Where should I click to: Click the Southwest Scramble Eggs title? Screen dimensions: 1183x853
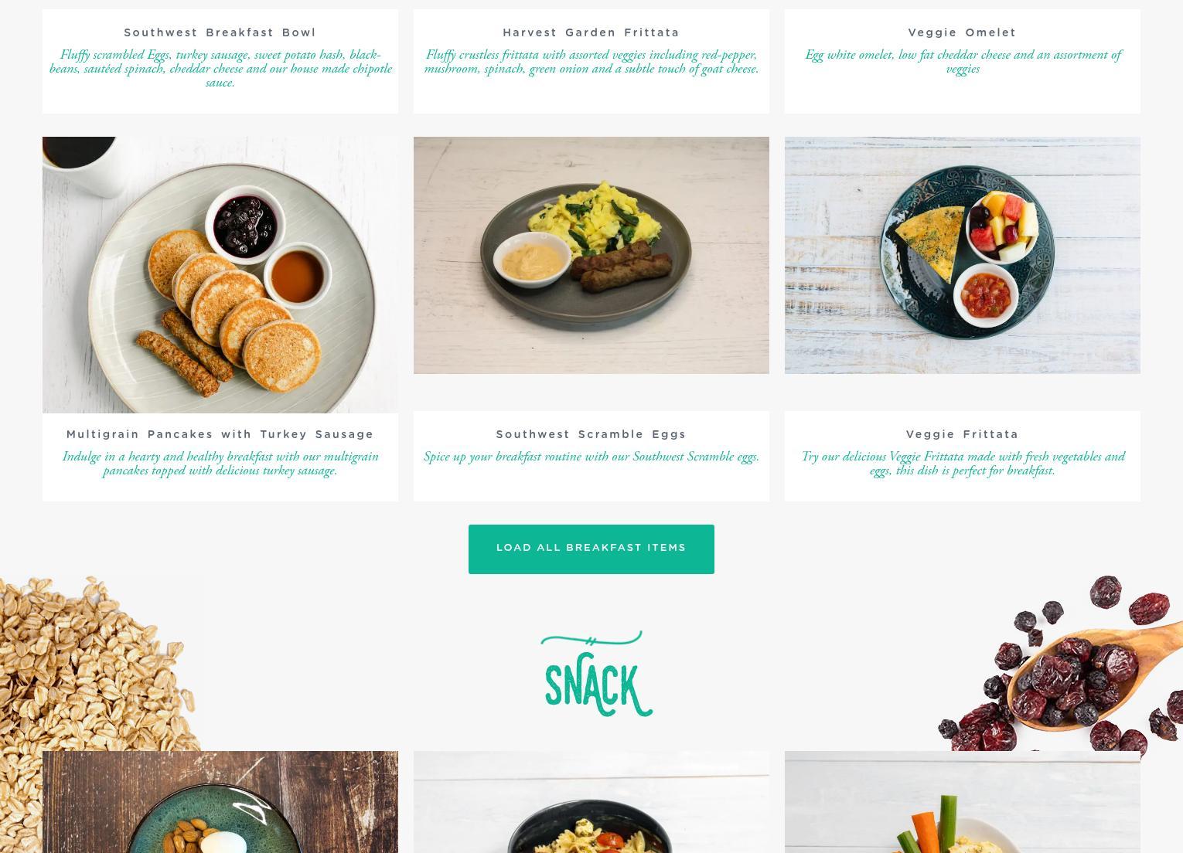[591, 434]
